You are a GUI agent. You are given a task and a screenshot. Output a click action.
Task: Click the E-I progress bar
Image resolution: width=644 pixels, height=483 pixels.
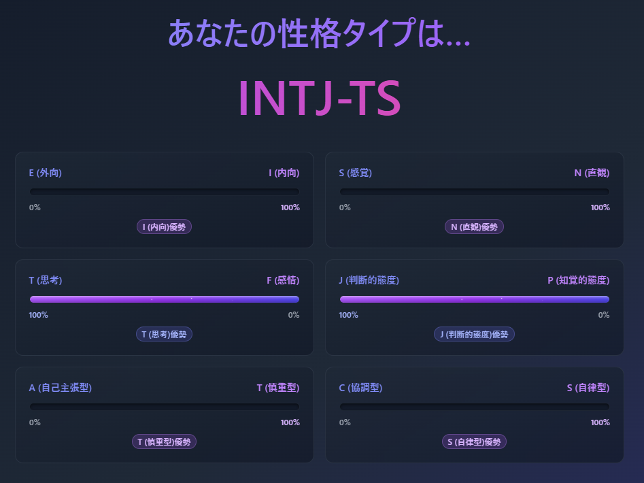[x=164, y=191]
